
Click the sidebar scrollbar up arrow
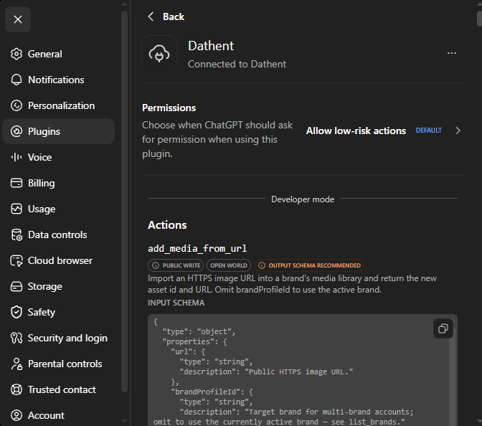[x=124, y=4]
